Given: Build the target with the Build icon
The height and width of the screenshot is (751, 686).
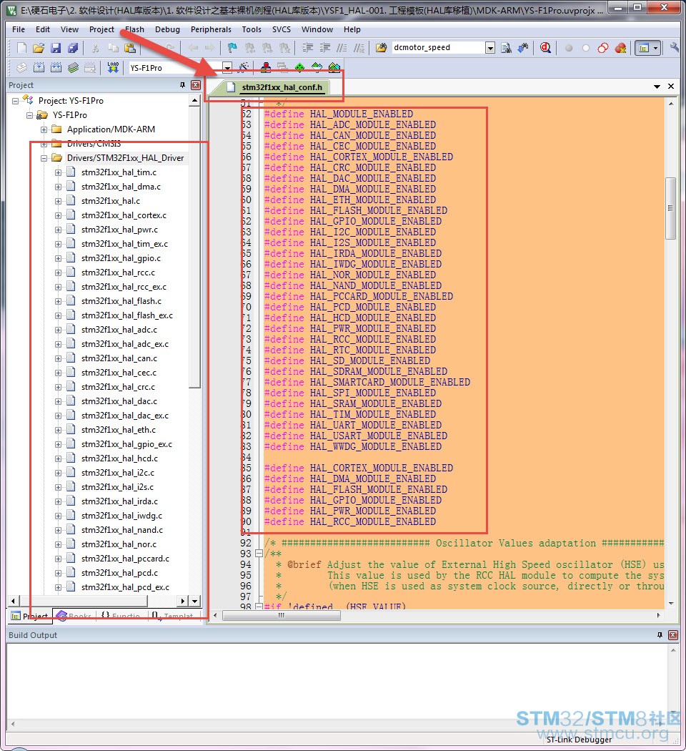Looking at the screenshot, I should click(x=39, y=68).
